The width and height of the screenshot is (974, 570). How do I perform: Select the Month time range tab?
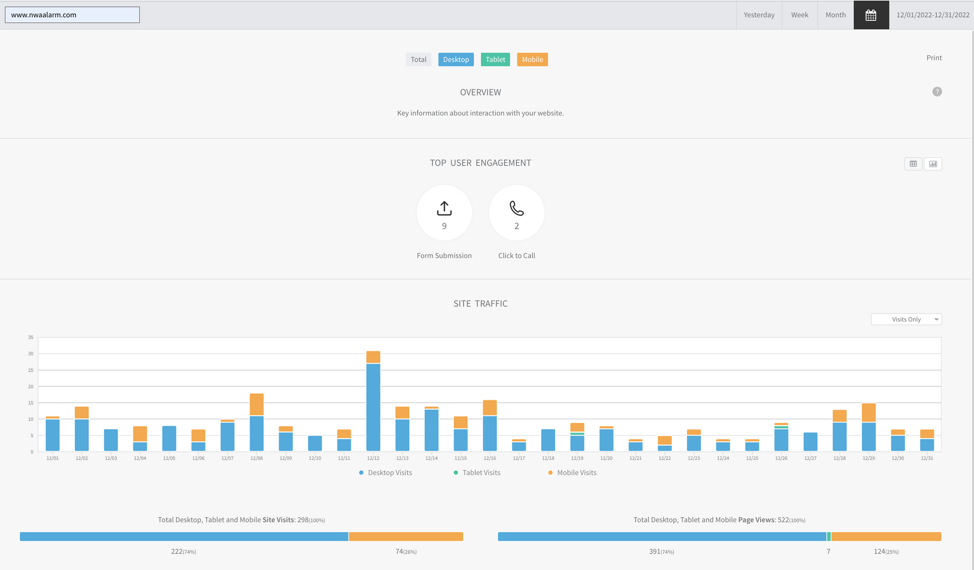coord(836,15)
